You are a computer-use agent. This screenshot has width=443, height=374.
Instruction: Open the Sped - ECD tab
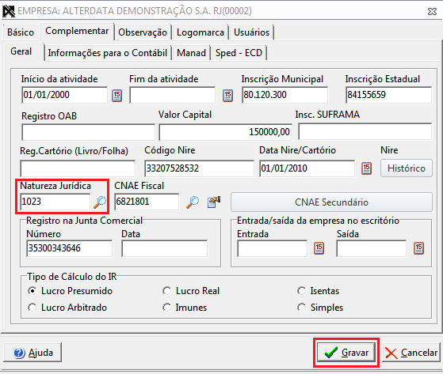[239, 53]
